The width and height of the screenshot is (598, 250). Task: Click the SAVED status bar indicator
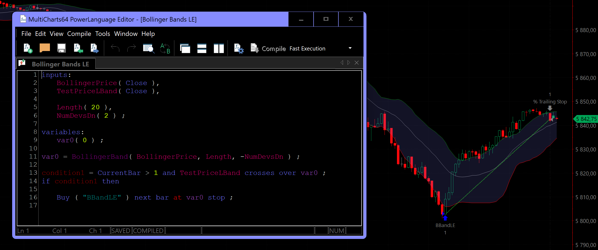121,231
